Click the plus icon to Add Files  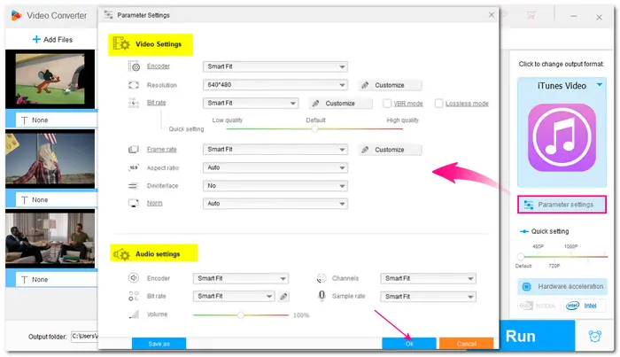[x=36, y=40]
